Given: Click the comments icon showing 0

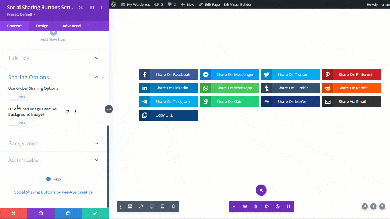Looking at the screenshot, I should pyautogui.click(x=172, y=4).
